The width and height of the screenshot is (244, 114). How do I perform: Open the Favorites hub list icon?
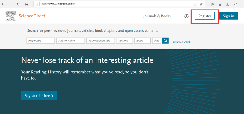coord(212,4)
